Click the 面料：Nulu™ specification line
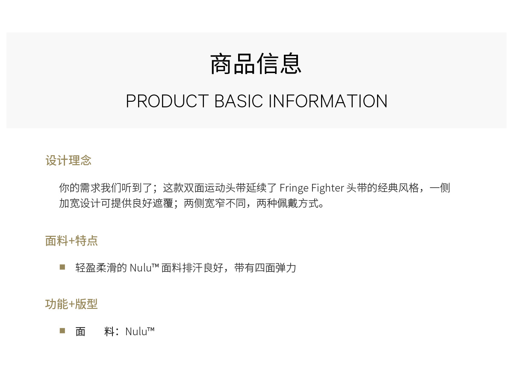 point(115,331)
